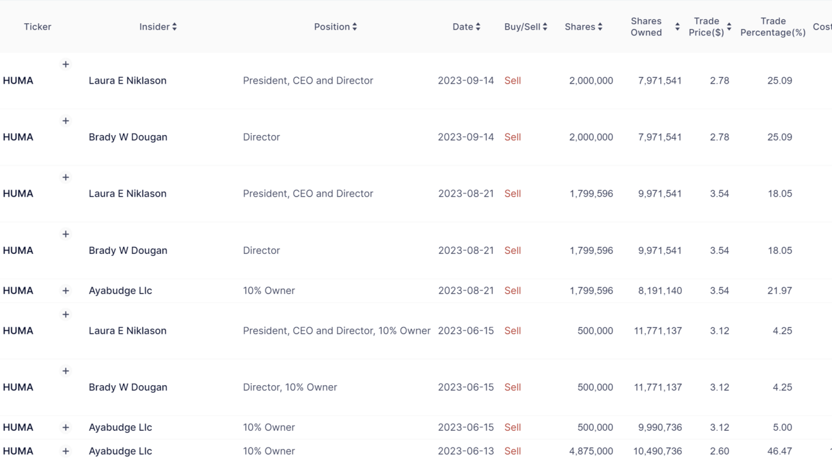Image resolution: width=832 pixels, height=461 pixels.
Task: Click the 2023-08-21 date in Ayabudge Llc row
Action: tap(466, 291)
